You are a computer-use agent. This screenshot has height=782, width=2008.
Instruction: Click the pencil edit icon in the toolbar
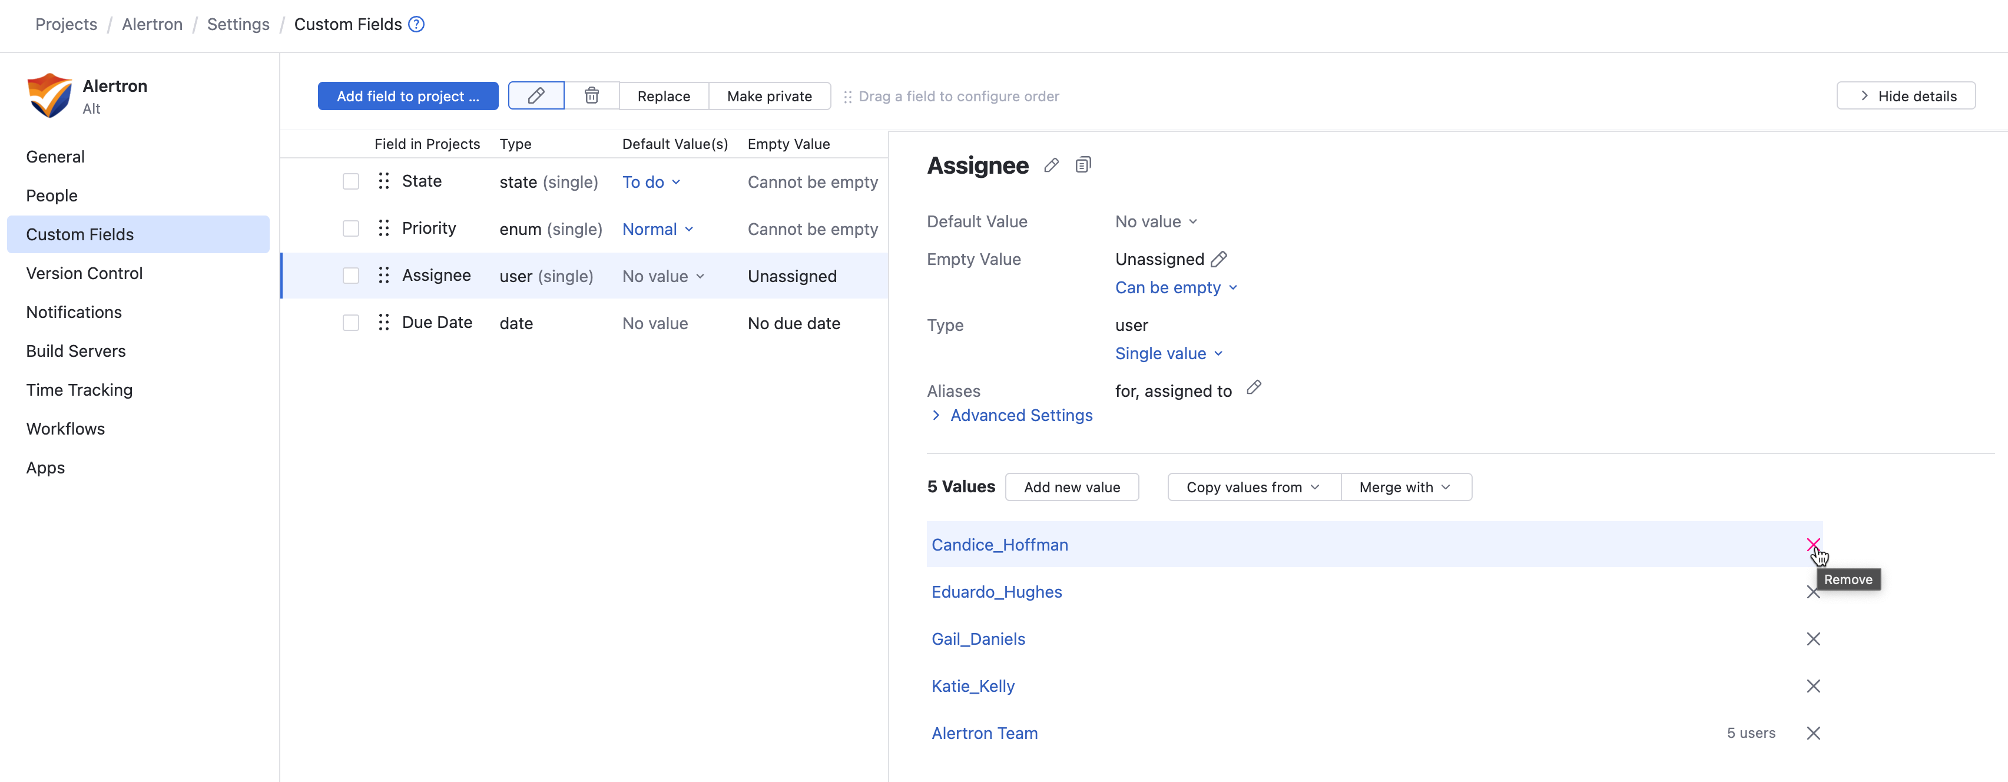click(x=535, y=96)
